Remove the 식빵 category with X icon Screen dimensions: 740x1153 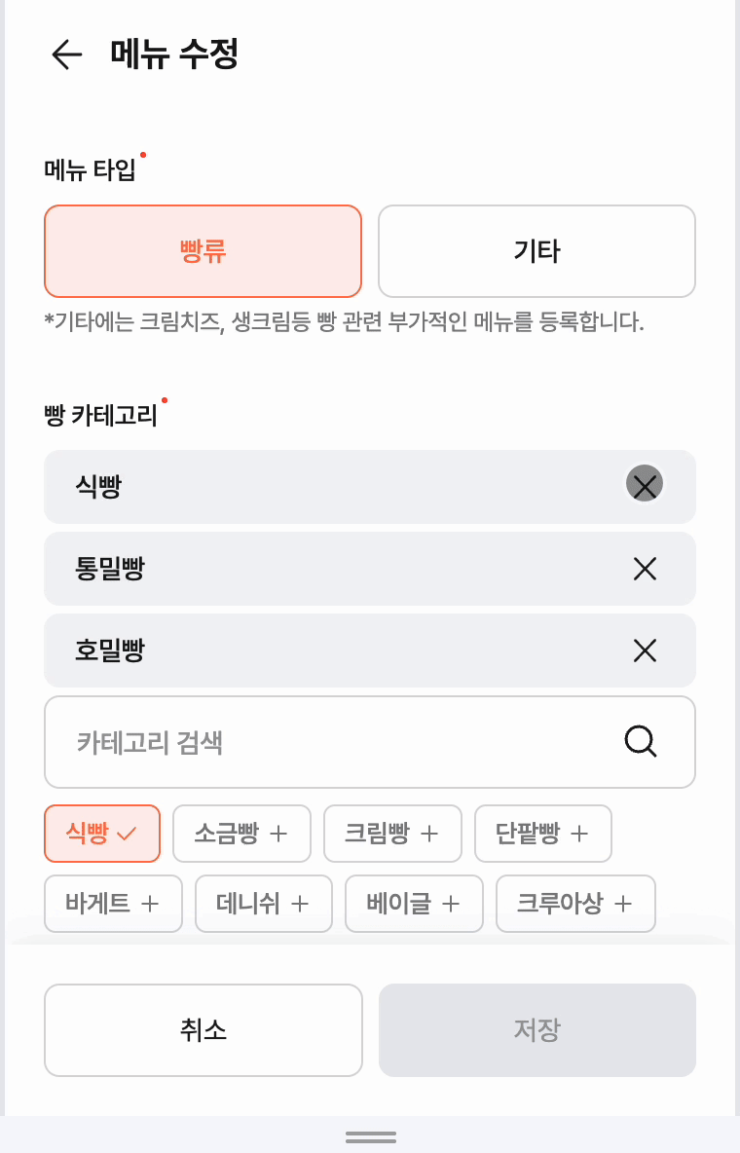[645, 484]
